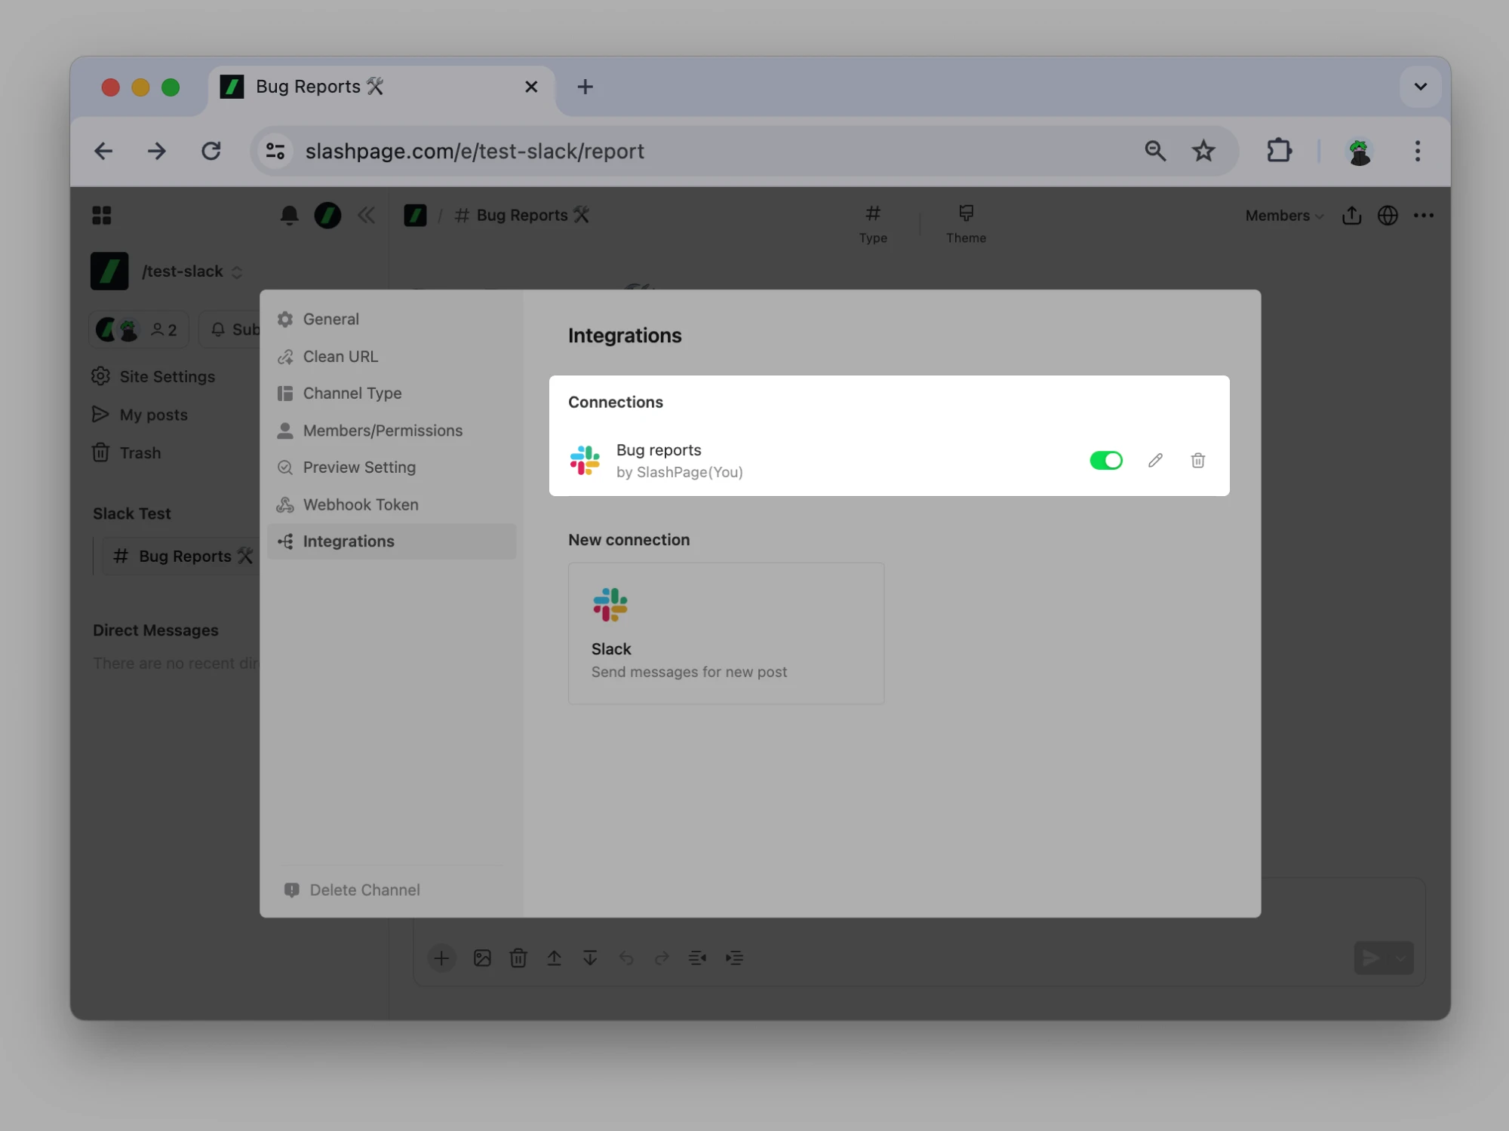
Task: Open Trash in sidebar
Action: point(127,453)
